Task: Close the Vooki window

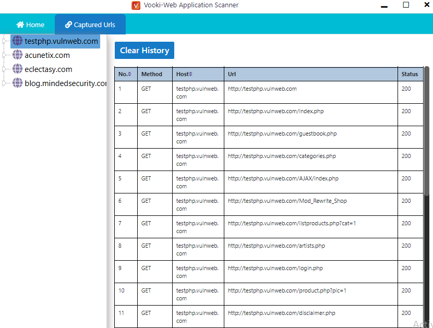Action: tap(427, 5)
